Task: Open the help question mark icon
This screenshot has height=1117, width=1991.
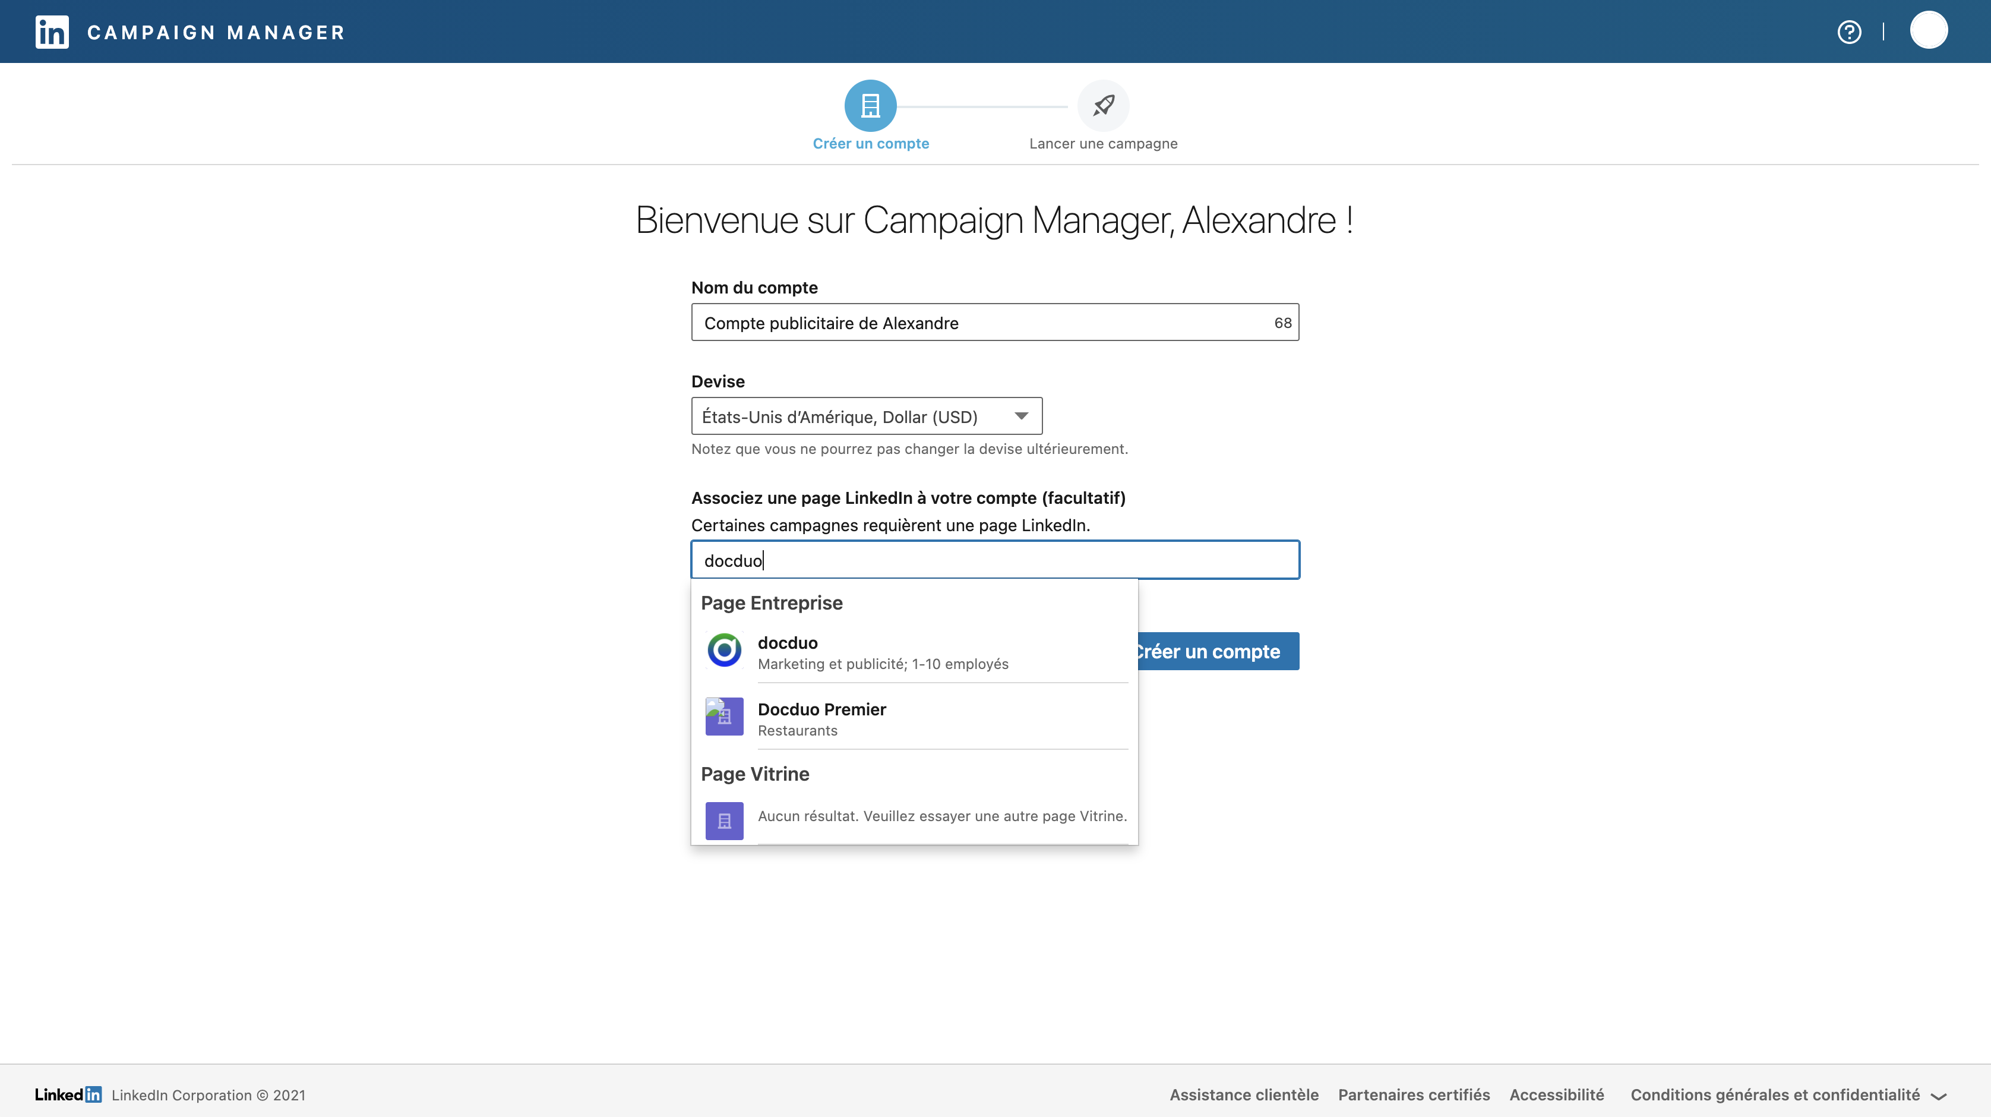Action: (1849, 31)
